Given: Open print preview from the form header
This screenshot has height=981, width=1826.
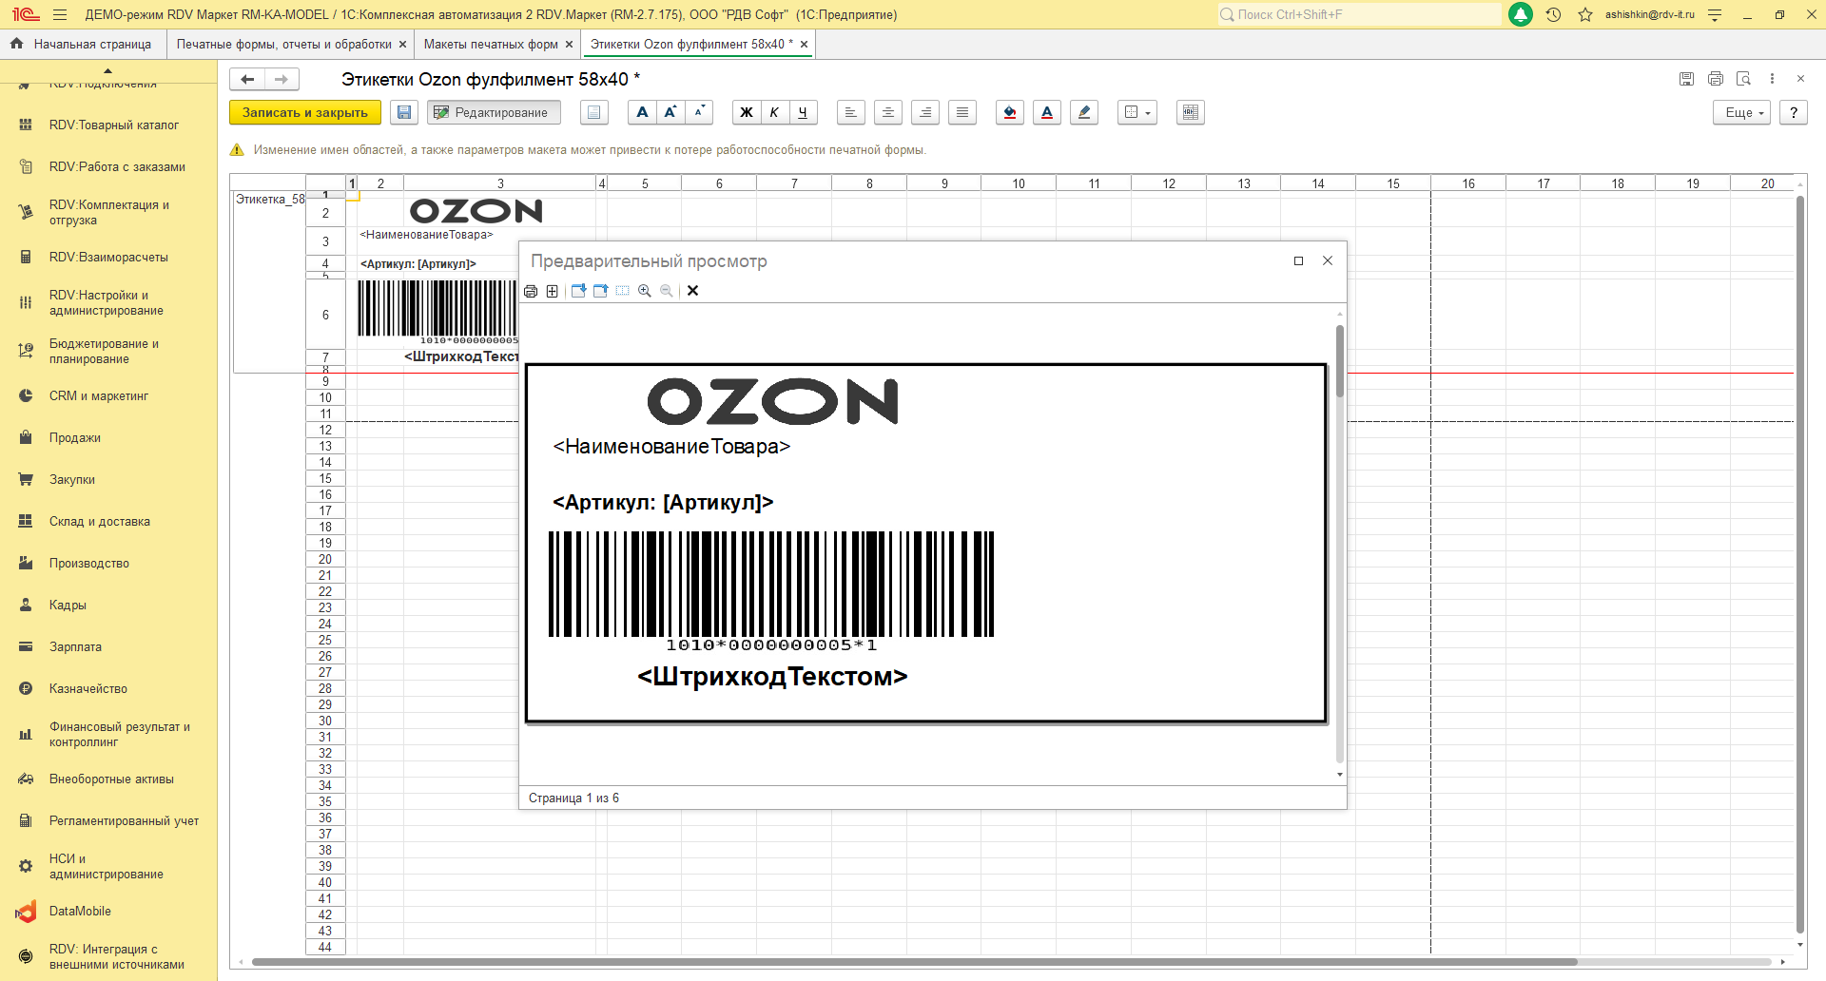Looking at the screenshot, I should (1743, 79).
